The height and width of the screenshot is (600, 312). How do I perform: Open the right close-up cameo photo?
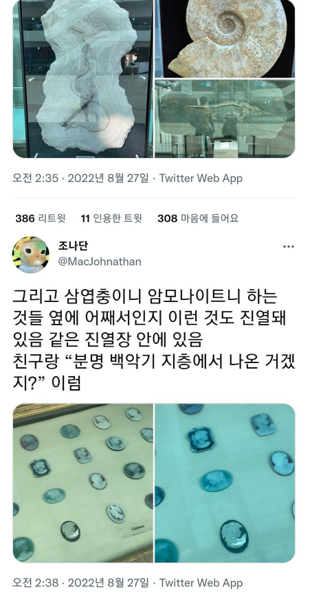click(225, 483)
